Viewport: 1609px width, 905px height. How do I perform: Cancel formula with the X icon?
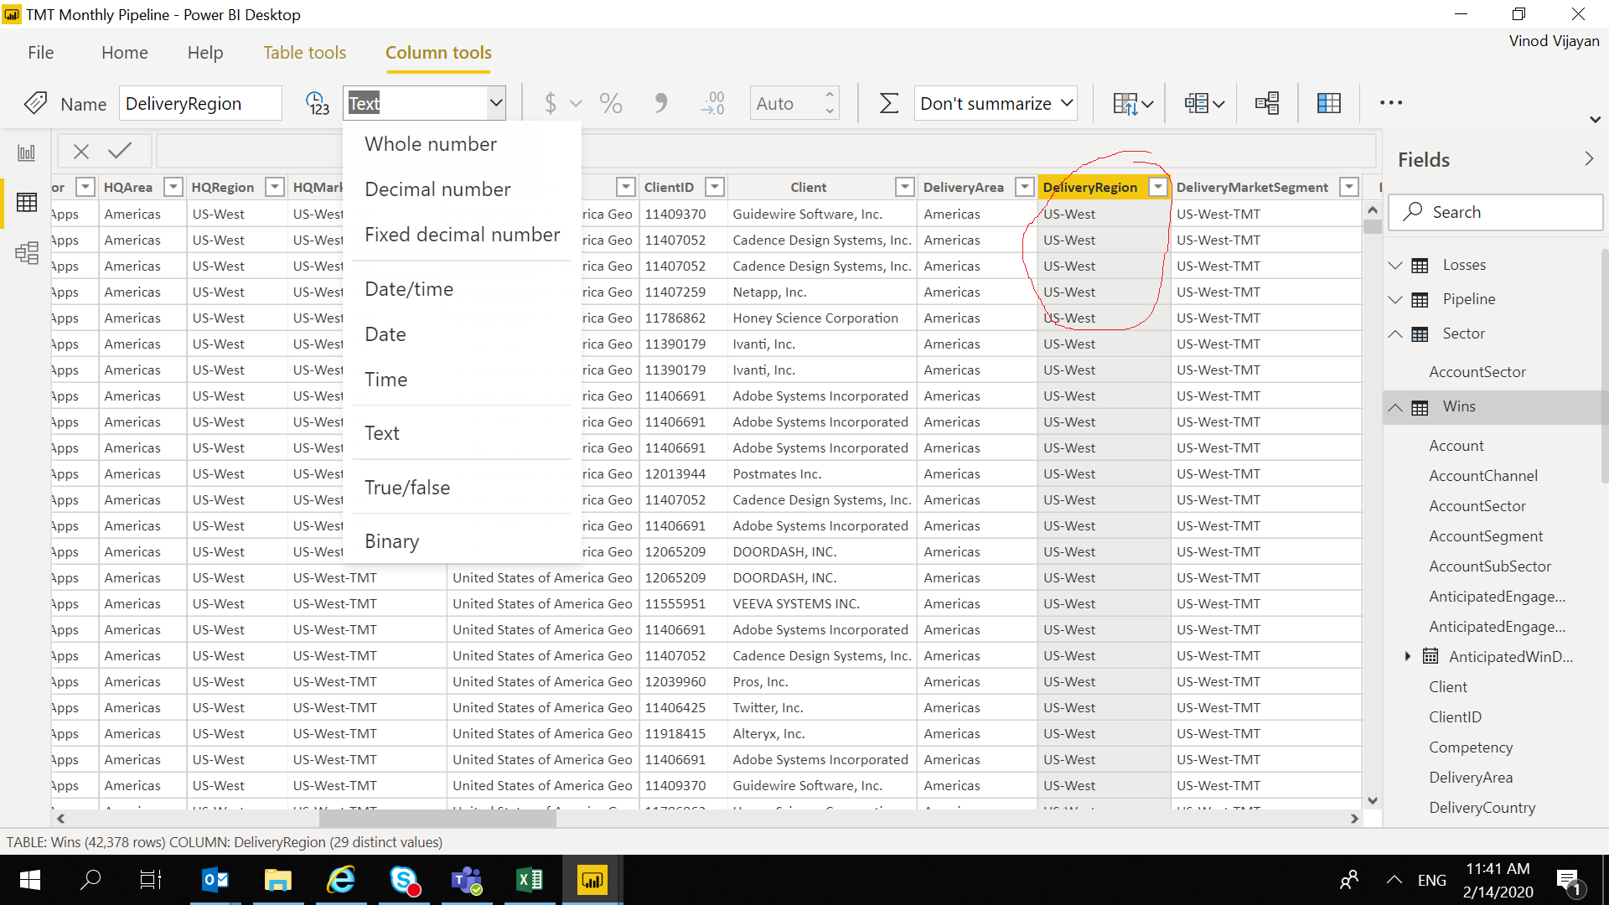click(81, 151)
